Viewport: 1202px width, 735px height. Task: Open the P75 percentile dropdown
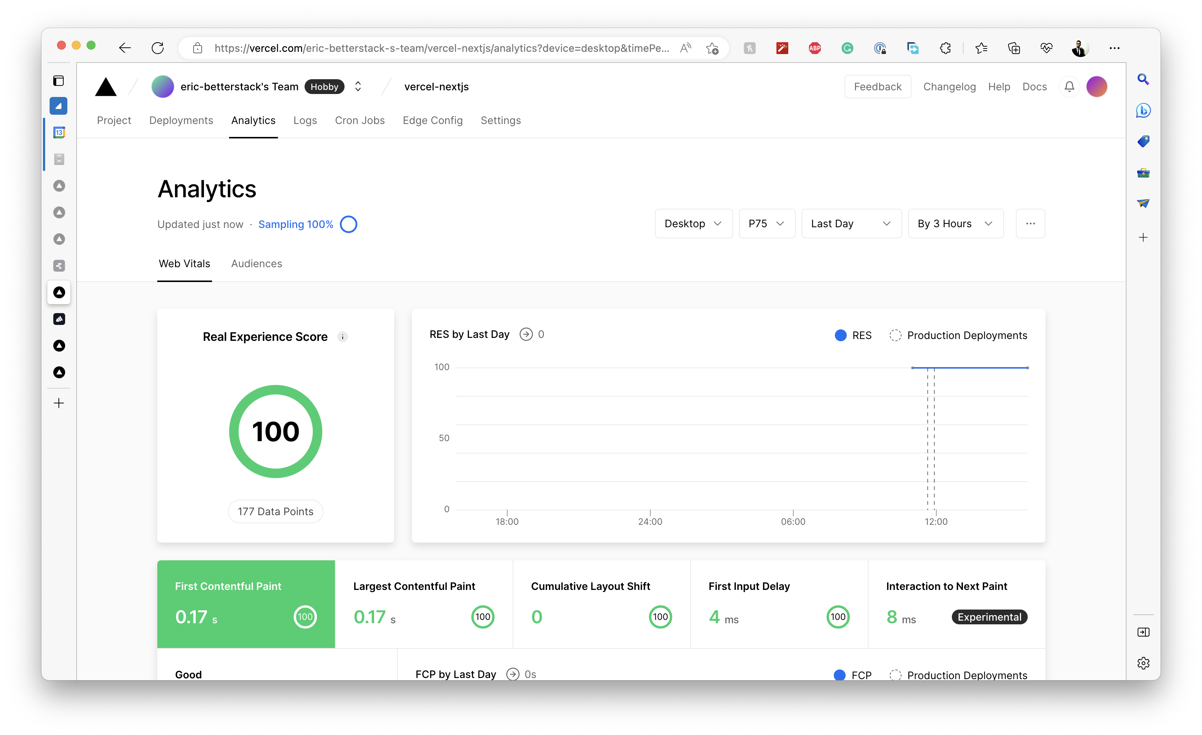click(x=766, y=224)
